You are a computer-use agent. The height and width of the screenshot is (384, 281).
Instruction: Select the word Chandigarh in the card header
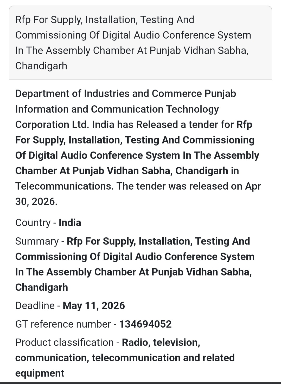[41, 66]
